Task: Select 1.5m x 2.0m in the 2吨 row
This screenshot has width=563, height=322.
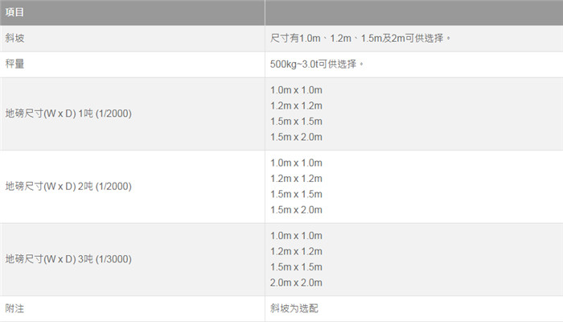Action: tap(297, 209)
